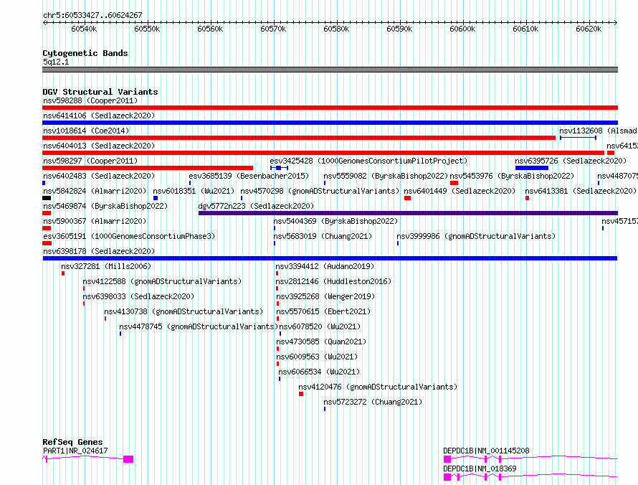
Task: Click the red nsv598297 variant bar
Action: [x=148, y=168]
